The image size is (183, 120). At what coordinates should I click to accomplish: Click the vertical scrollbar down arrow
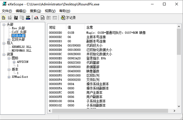coord(179,106)
